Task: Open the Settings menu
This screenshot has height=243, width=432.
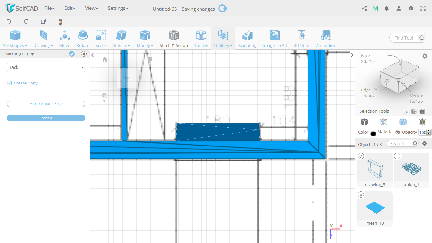Action: [118, 8]
